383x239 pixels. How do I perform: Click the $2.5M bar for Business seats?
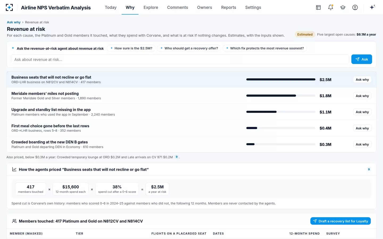(281, 79)
